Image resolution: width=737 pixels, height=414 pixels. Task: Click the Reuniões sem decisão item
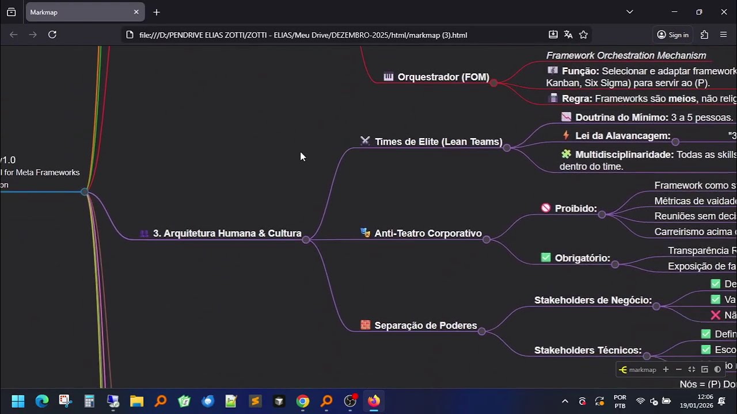point(696,216)
